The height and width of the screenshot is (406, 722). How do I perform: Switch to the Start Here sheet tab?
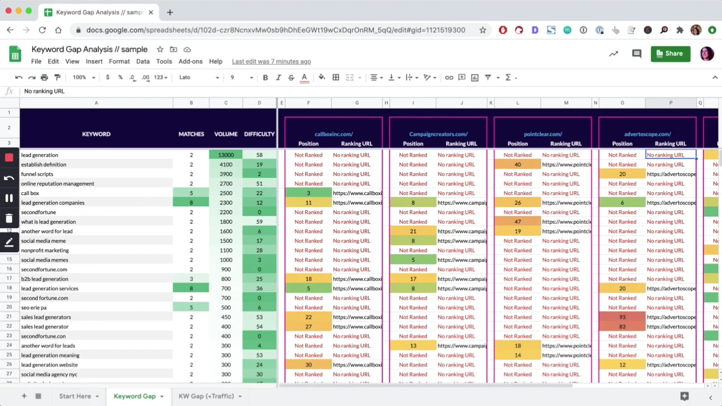pos(75,396)
